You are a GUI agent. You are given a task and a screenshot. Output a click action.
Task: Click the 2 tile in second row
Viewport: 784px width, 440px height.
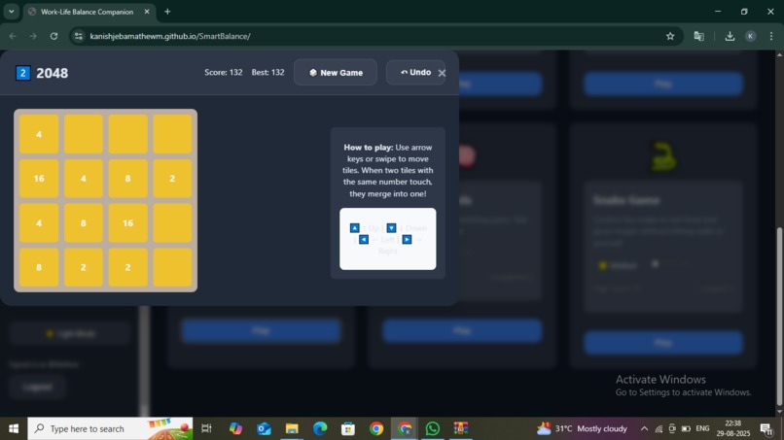pyautogui.click(x=172, y=179)
